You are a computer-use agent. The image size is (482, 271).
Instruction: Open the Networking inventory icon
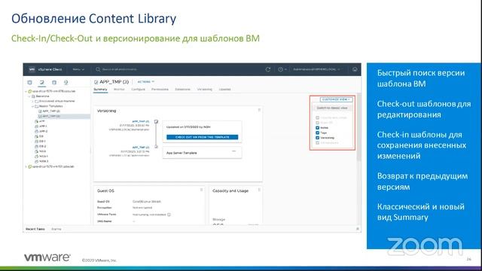point(66,82)
